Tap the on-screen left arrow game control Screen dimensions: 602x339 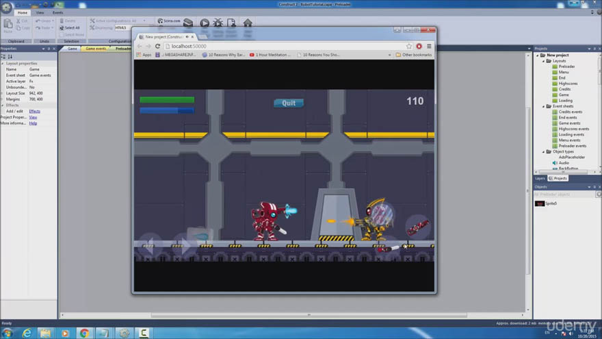[x=150, y=245]
